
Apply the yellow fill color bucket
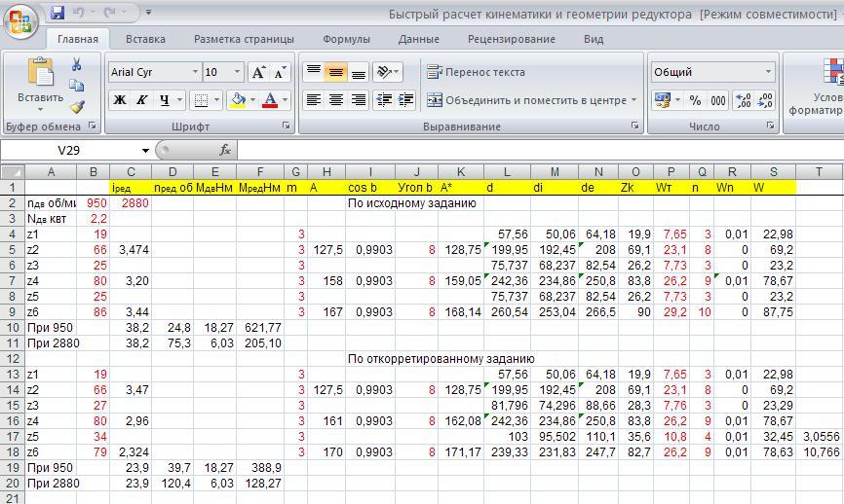pyautogui.click(x=237, y=100)
